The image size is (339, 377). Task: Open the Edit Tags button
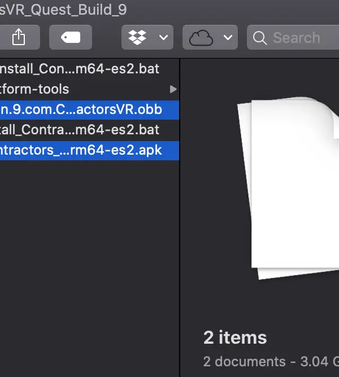(x=71, y=37)
